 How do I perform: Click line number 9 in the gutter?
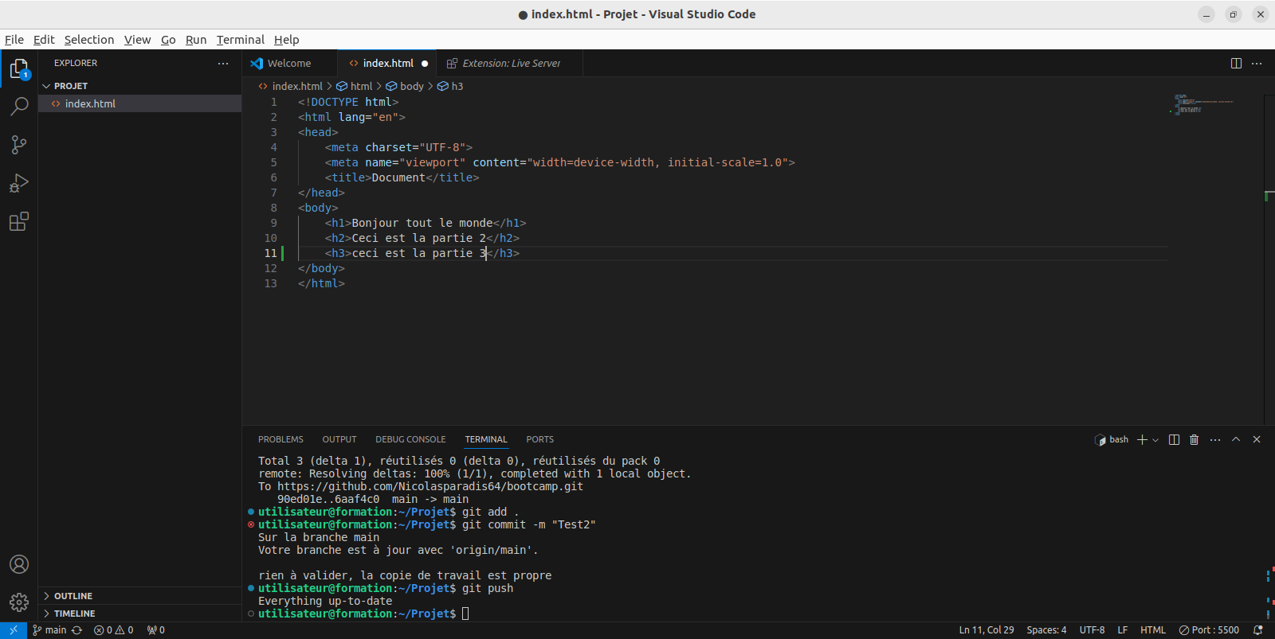273,223
